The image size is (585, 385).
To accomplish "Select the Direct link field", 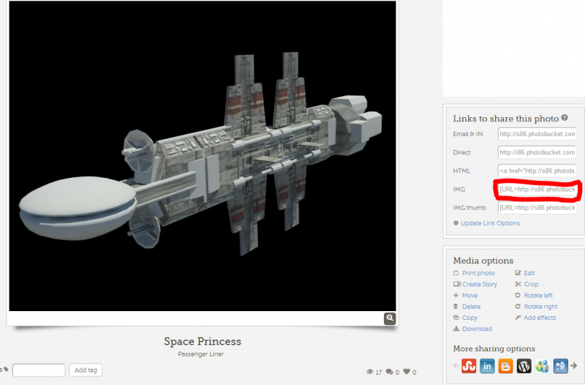I will coord(537,152).
